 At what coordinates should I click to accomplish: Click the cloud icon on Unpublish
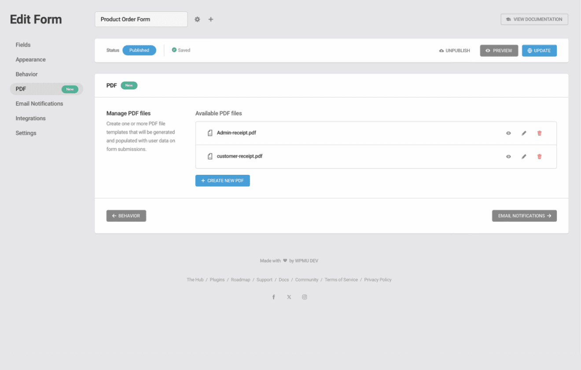pos(441,50)
